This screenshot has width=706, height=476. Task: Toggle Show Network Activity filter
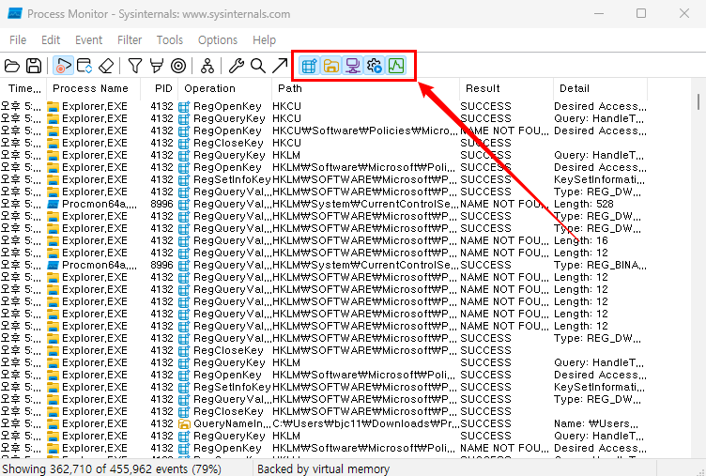coord(352,66)
